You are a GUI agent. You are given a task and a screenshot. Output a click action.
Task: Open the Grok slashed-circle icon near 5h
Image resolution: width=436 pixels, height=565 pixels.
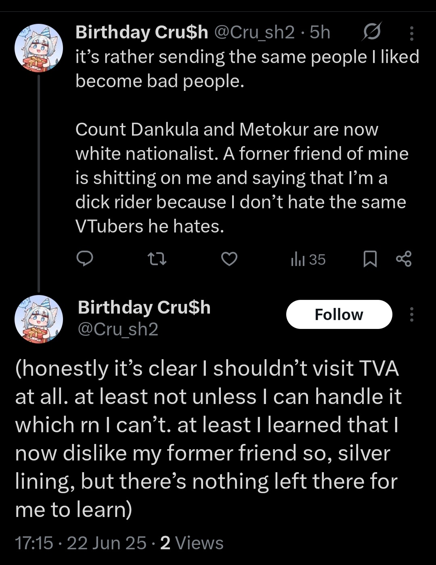[371, 32]
